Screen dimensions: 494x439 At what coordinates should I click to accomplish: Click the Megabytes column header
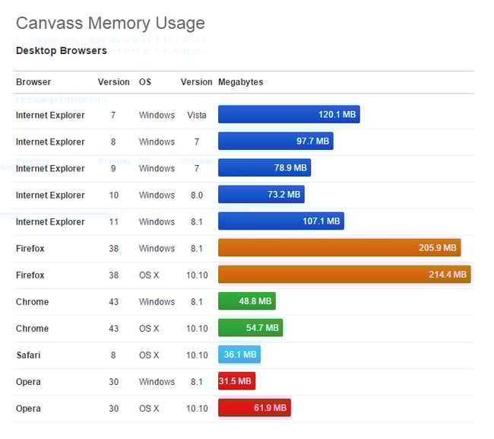pyautogui.click(x=240, y=82)
